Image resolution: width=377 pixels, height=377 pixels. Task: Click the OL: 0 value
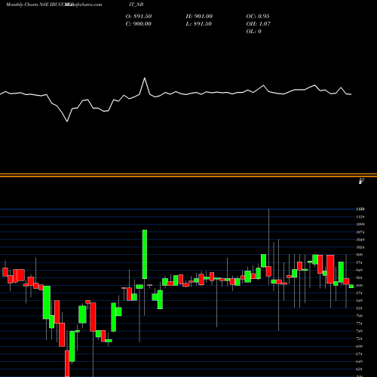coord(253,32)
